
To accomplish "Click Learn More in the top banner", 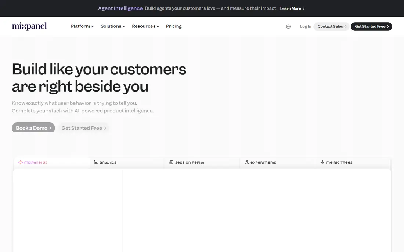I will coord(292,8).
